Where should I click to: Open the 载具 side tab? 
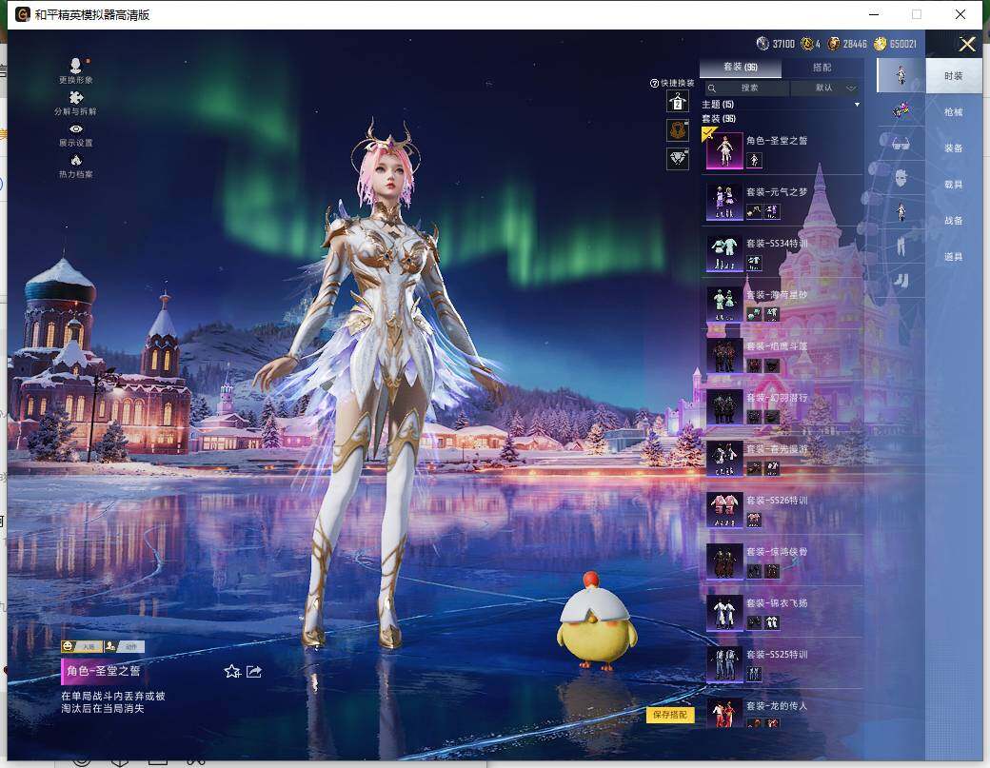[954, 185]
